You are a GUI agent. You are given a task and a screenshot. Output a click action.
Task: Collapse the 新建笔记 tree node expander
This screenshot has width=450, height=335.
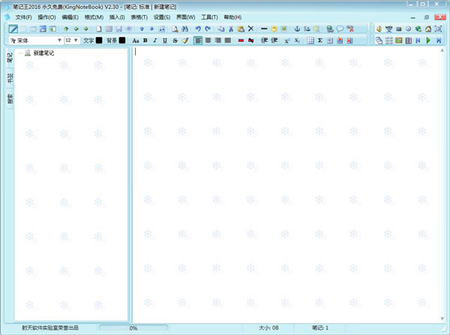pos(20,53)
